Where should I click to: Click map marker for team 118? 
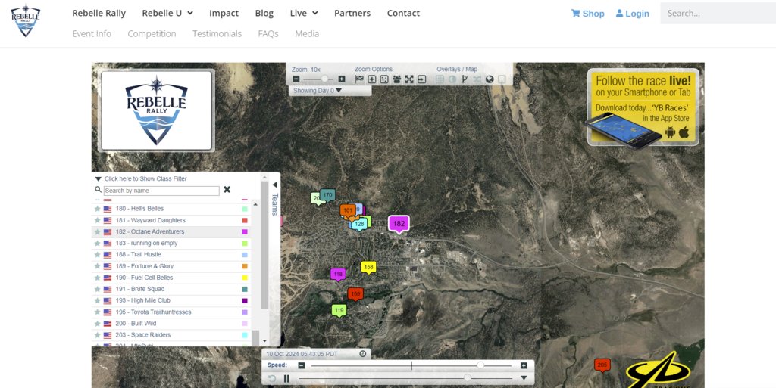click(x=338, y=275)
